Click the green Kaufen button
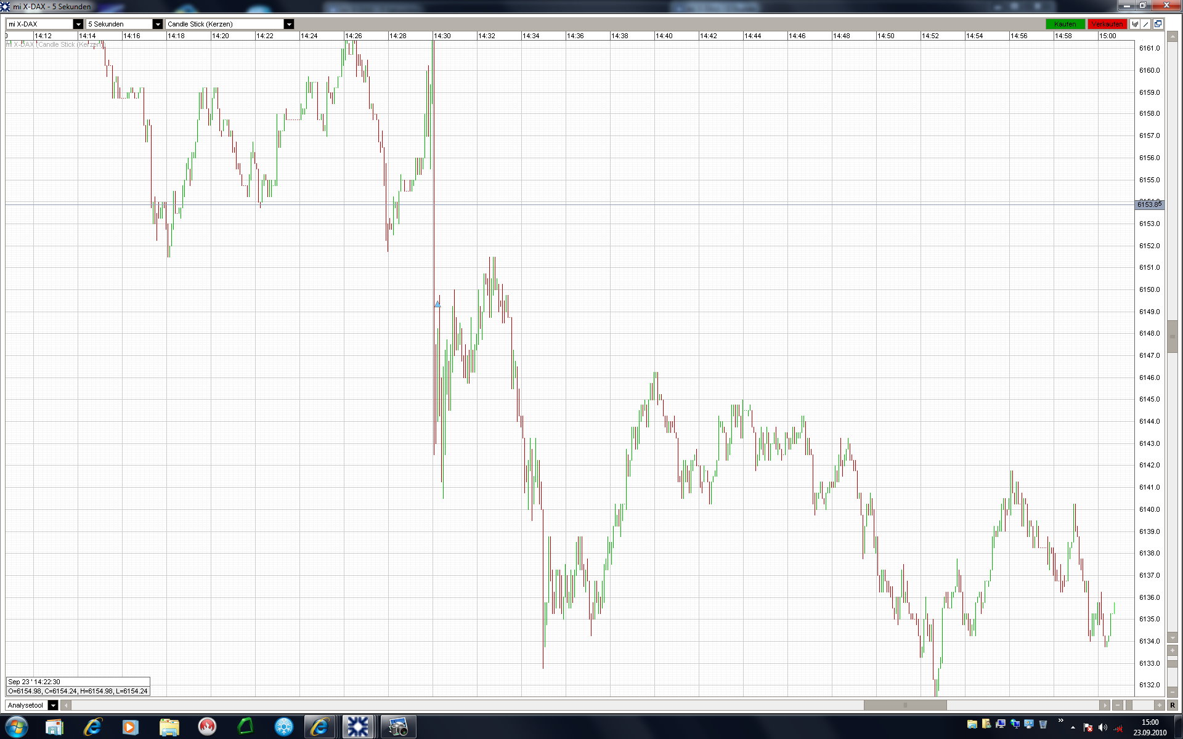Viewport: 1183px width, 739px height. [x=1065, y=24]
